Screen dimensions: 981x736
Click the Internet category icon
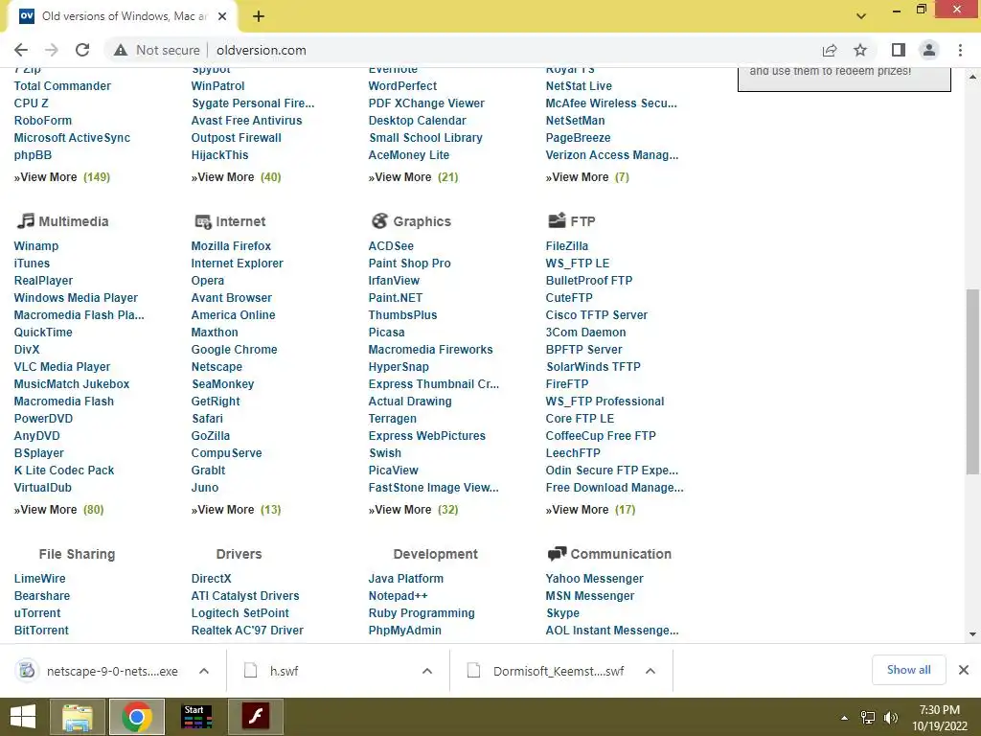click(x=203, y=221)
